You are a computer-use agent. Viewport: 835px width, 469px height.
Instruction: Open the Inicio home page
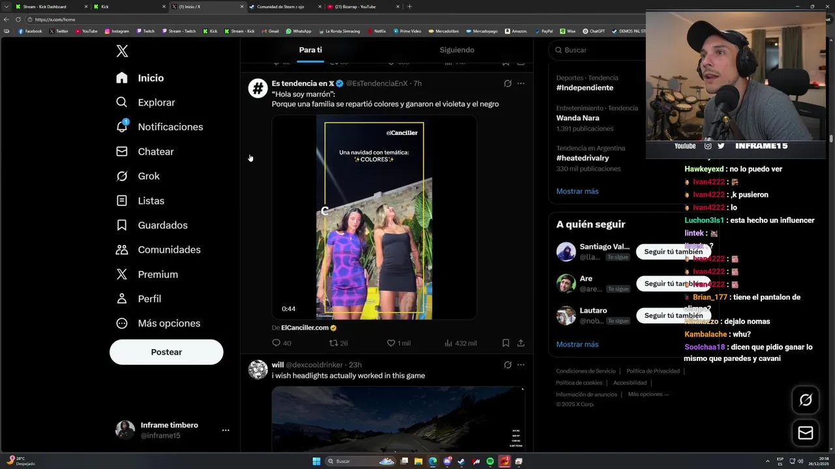pyautogui.click(x=140, y=78)
